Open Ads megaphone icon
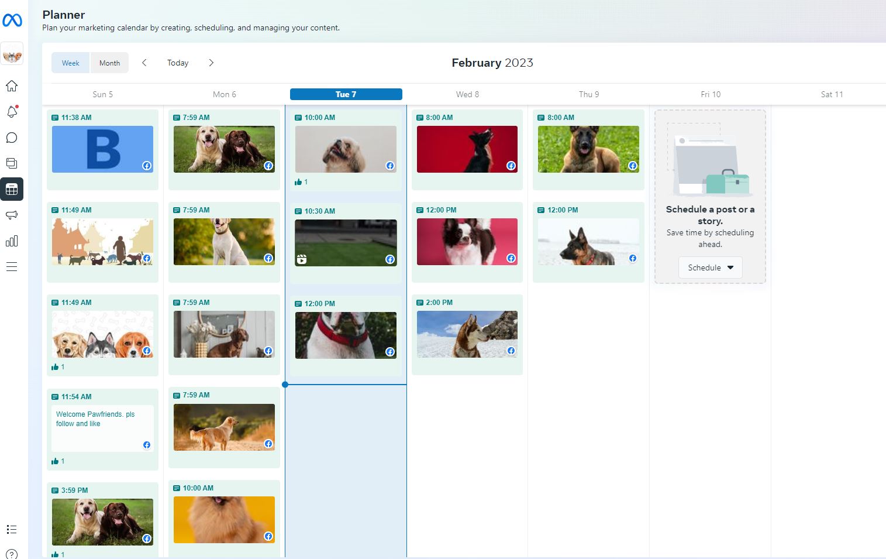This screenshot has height=559, width=886. pyautogui.click(x=12, y=215)
